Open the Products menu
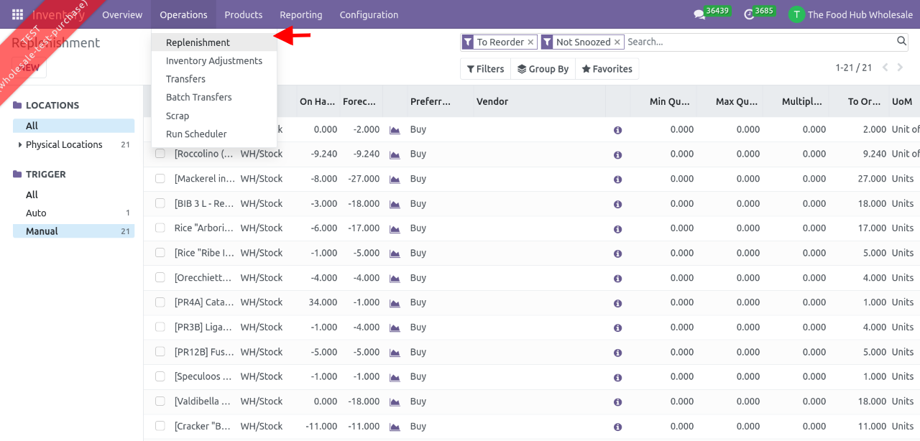This screenshot has width=920, height=441. point(244,14)
